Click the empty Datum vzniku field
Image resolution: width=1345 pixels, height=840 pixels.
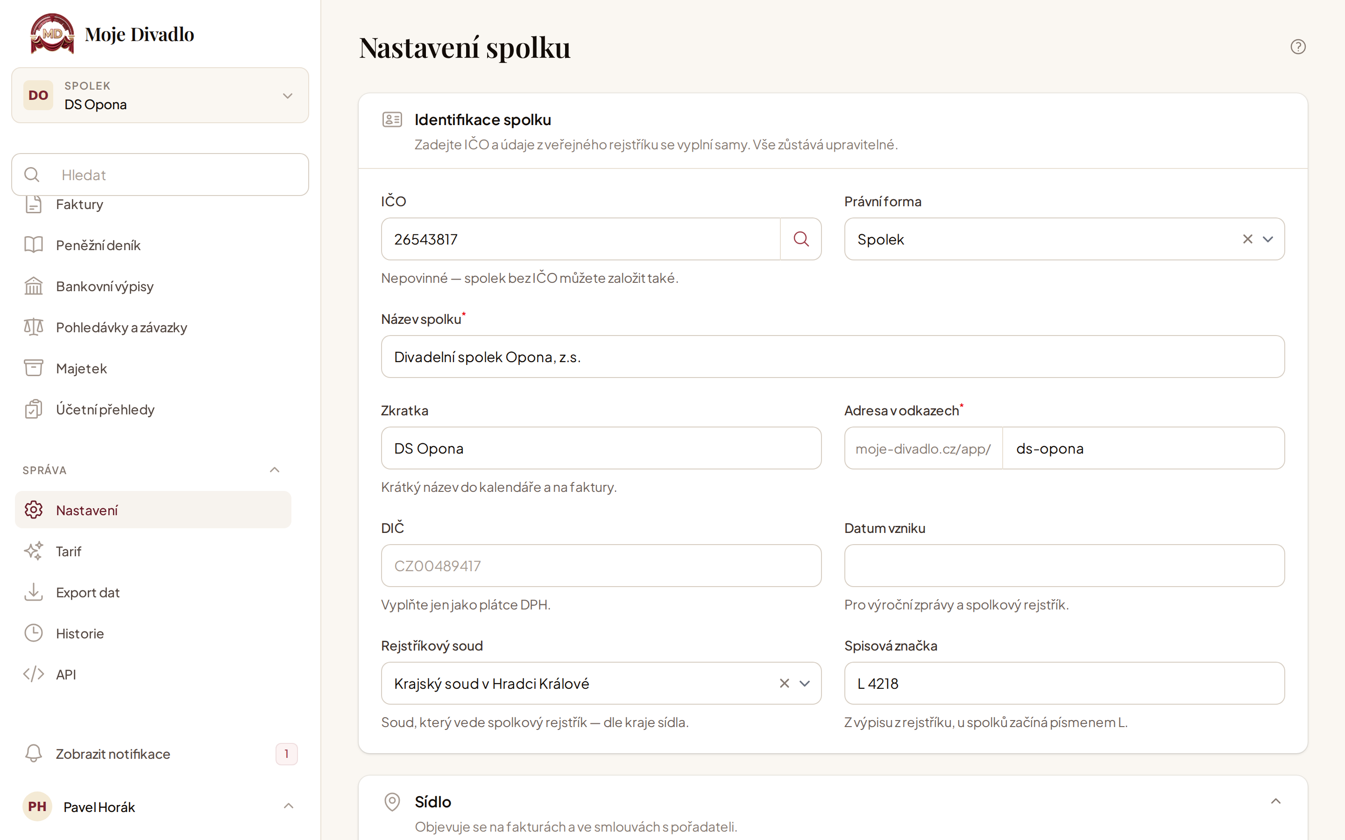(x=1064, y=566)
